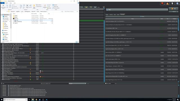Viewport: 180px width, 101px height.
Task: Click the Endorse heart icon in Mod Organizer
Action: point(162,4)
